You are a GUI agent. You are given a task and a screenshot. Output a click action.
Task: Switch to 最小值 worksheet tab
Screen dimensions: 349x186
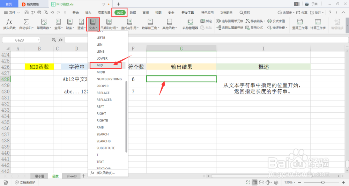pos(40,176)
